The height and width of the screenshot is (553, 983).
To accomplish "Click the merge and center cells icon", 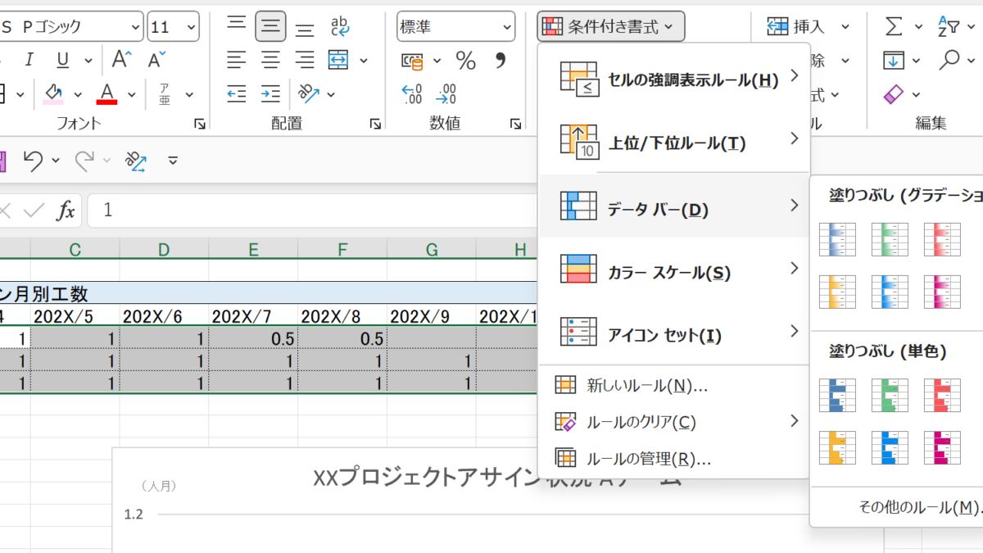I will [x=338, y=61].
